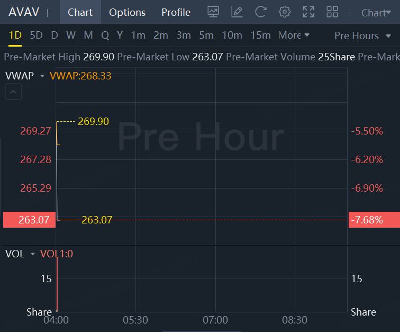Click the chart monitor icon in toolbar
Image resolution: width=400 pixels, height=332 pixels.
point(213,12)
